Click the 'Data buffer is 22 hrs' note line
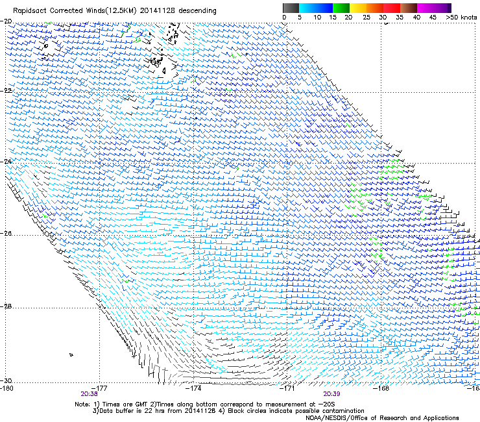 coord(228,411)
